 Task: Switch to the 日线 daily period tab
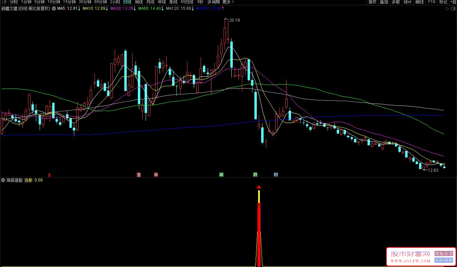pyautogui.click(x=127, y=2)
